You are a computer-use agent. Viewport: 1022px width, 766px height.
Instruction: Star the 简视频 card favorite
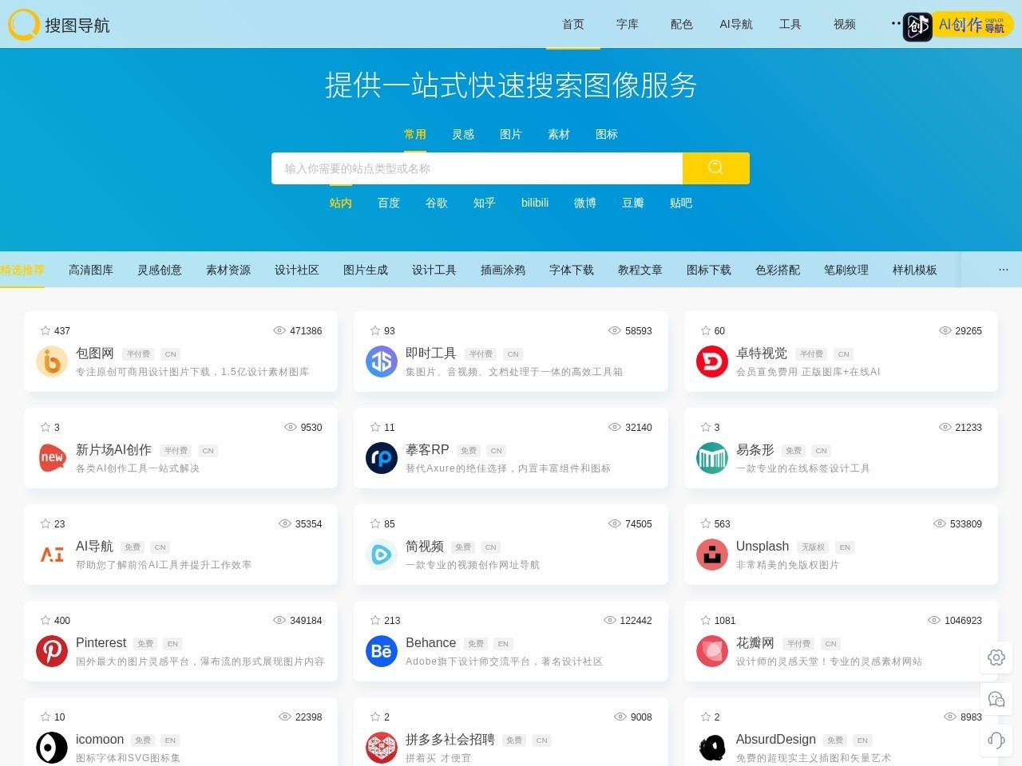point(375,523)
